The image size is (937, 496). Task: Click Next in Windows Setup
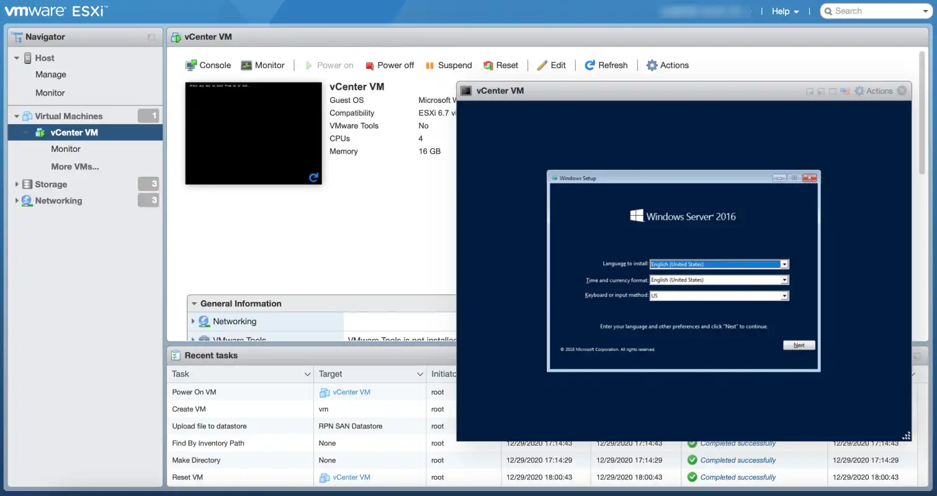coord(799,345)
